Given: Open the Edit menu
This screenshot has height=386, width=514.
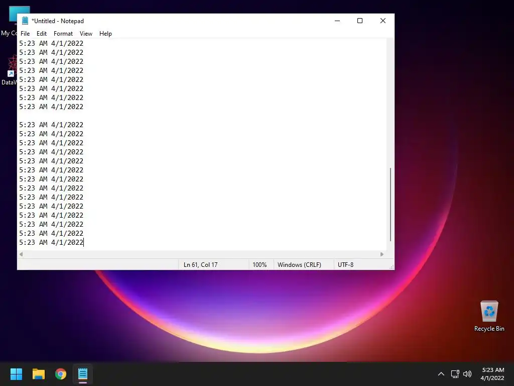Looking at the screenshot, I should [42, 34].
